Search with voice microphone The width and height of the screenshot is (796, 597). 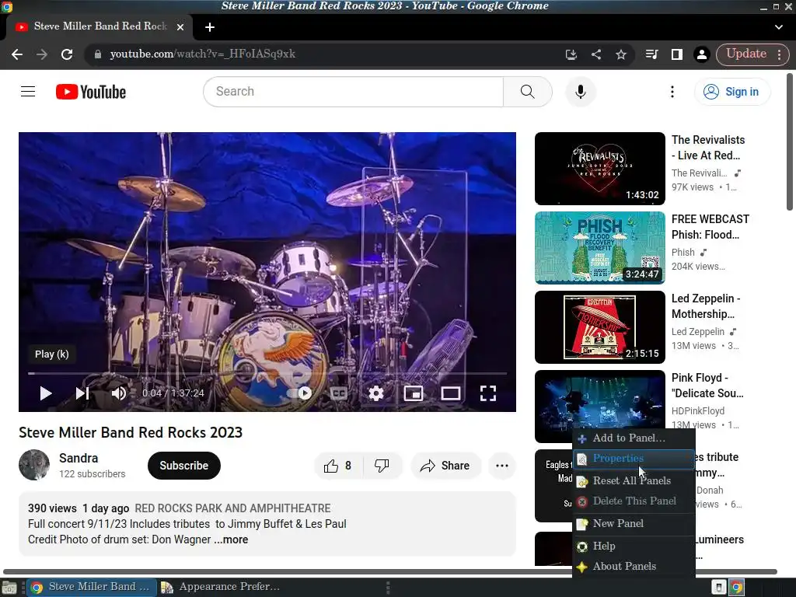[581, 92]
